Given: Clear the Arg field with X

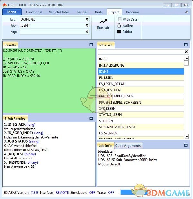Looking at the screenshot, I should [87, 32].
